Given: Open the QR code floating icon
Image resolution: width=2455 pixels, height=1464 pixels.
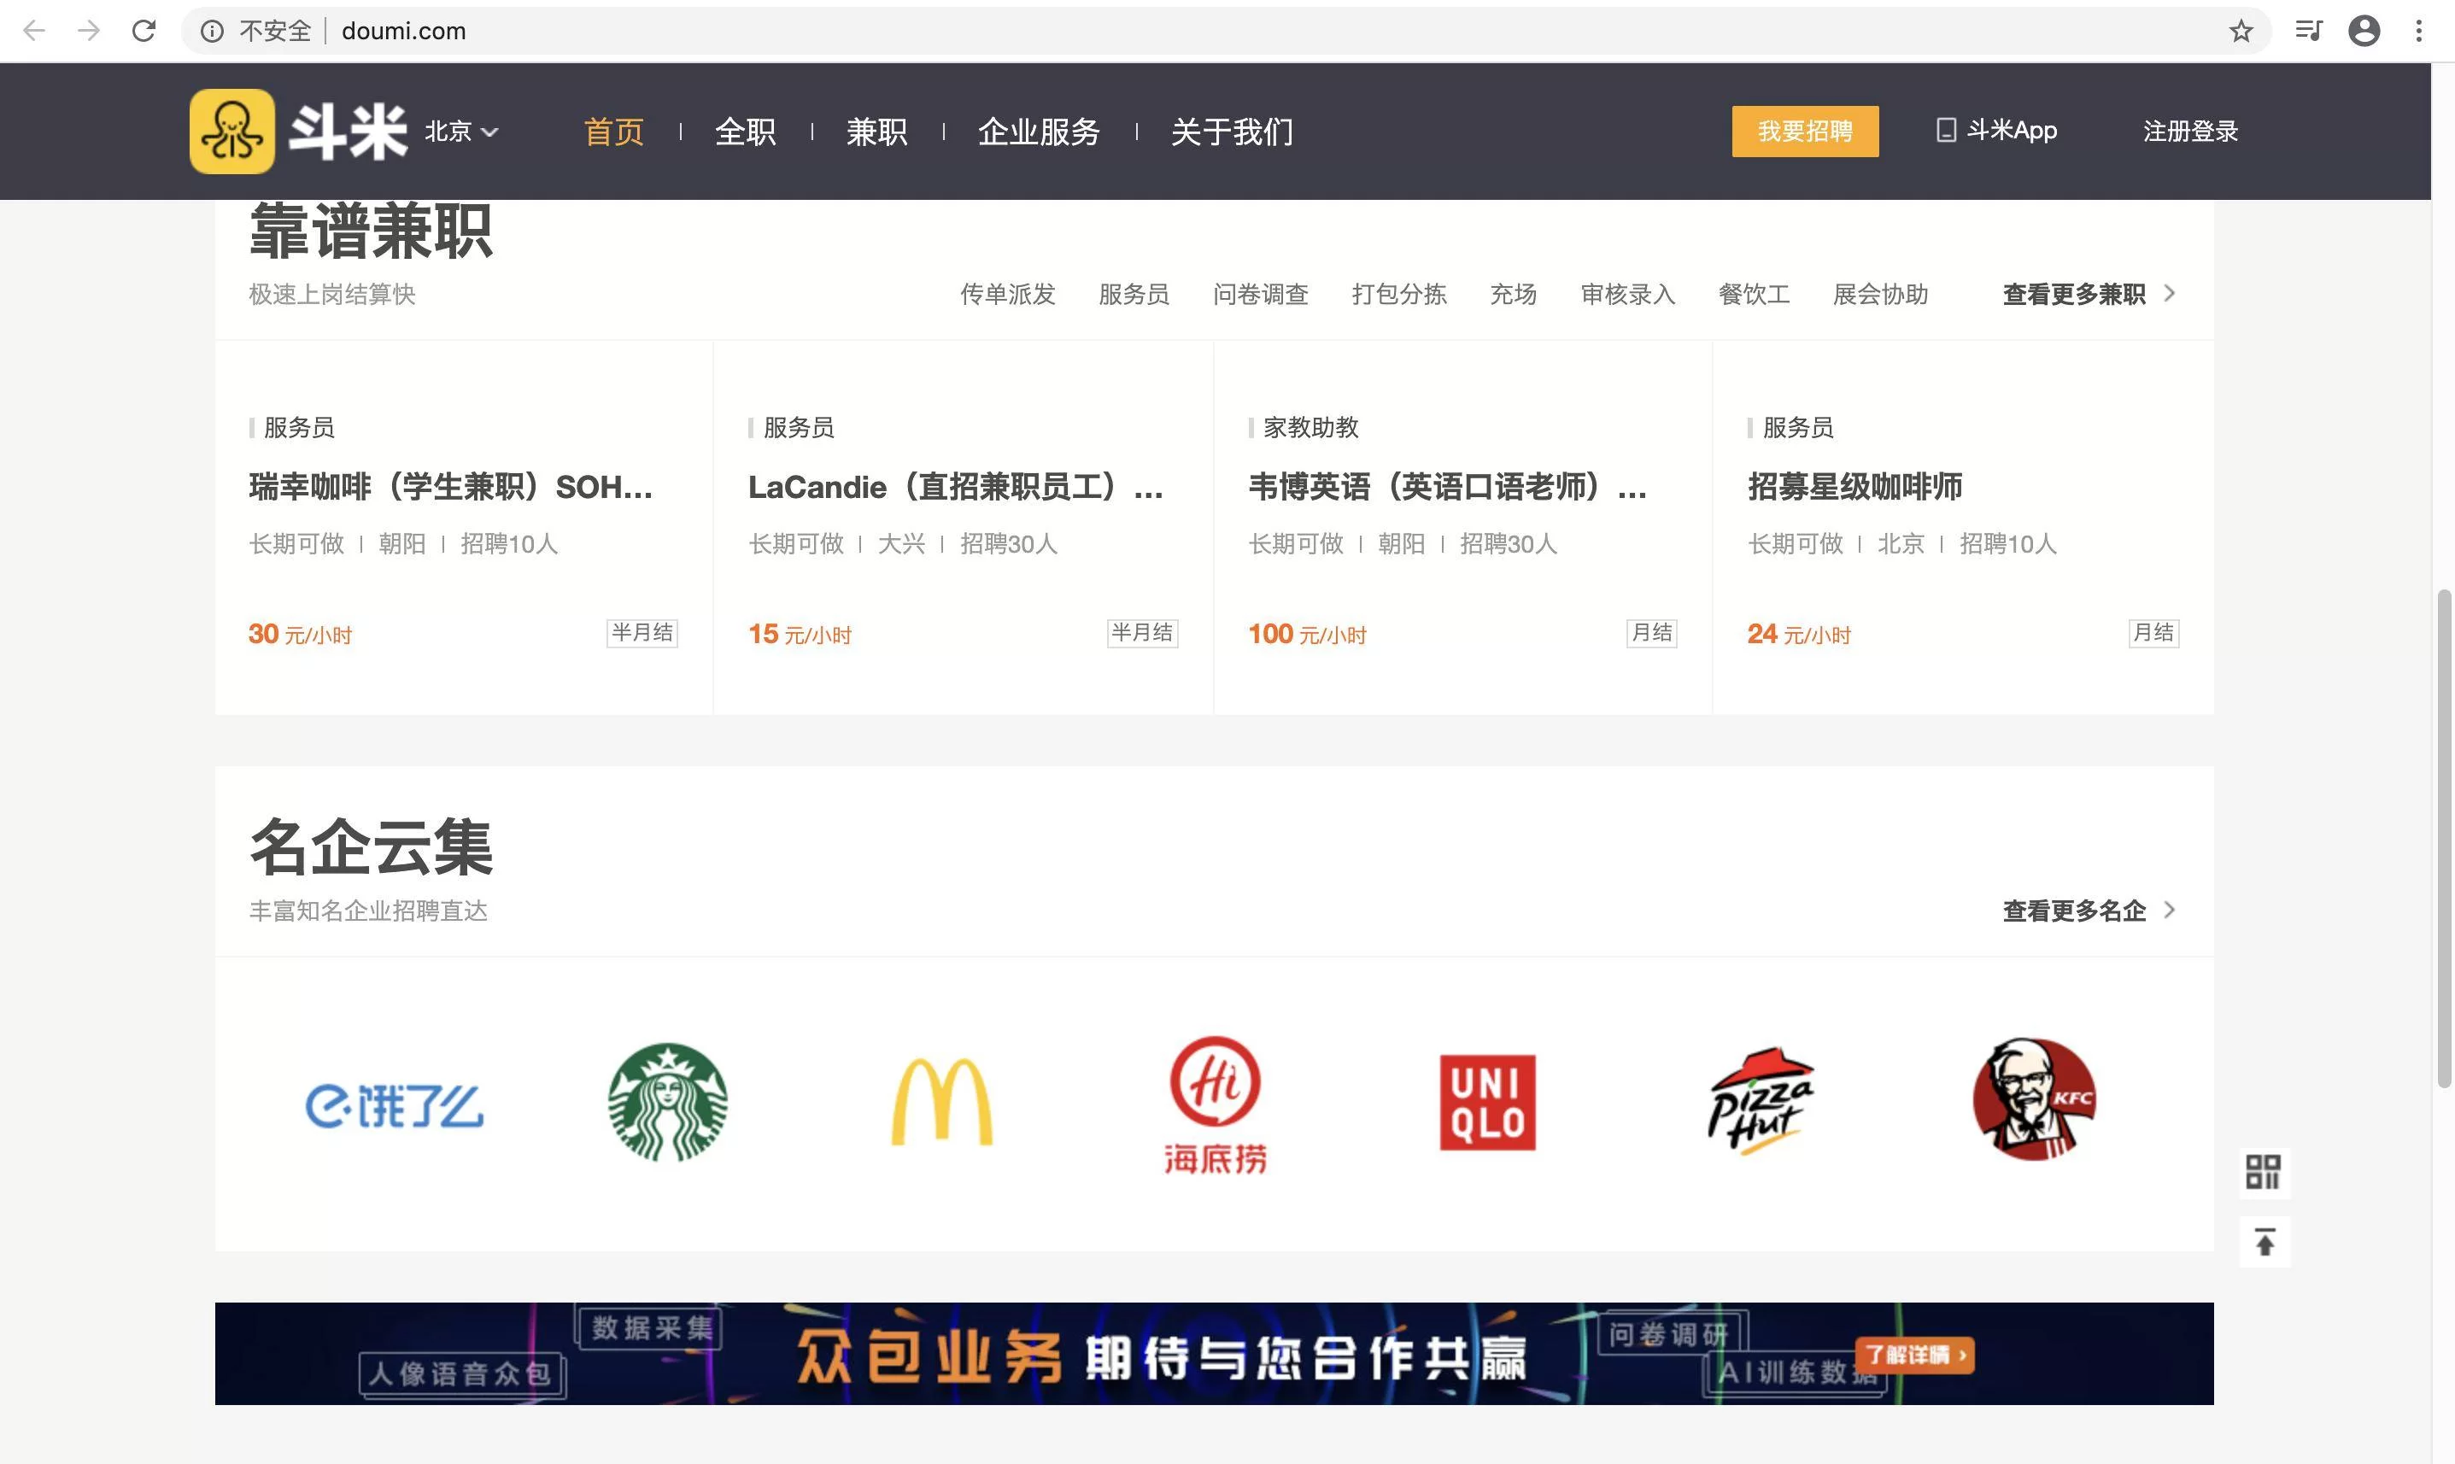Looking at the screenshot, I should pos(2263,1172).
